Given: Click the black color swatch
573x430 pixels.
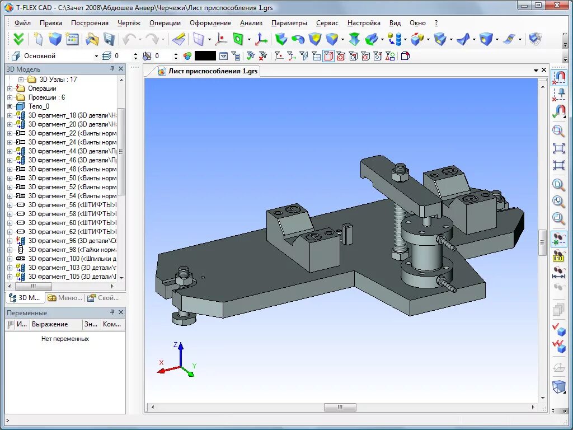Looking at the screenshot, I should 205,56.
